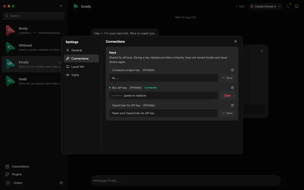Screen dimensions: 304x190
Task: Click the 'Wed 12 Aug' timestamp
Action: pos(186,17)
